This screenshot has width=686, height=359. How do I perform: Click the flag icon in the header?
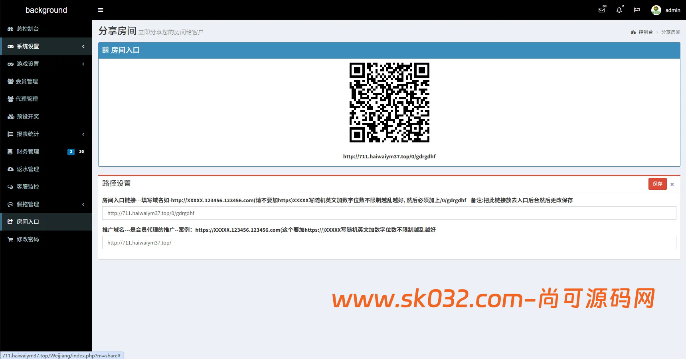click(x=637, y=10)
